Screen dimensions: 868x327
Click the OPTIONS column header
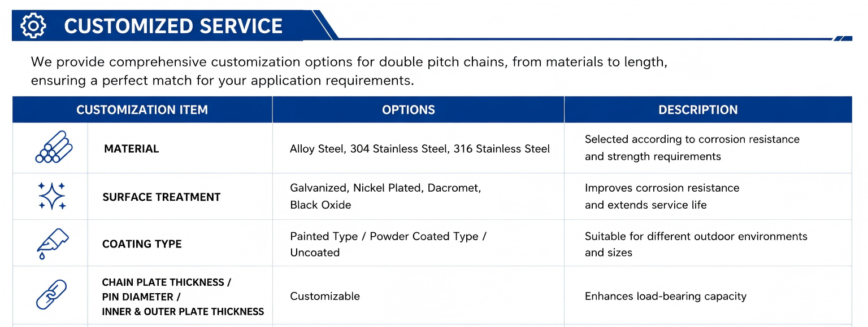409,110
